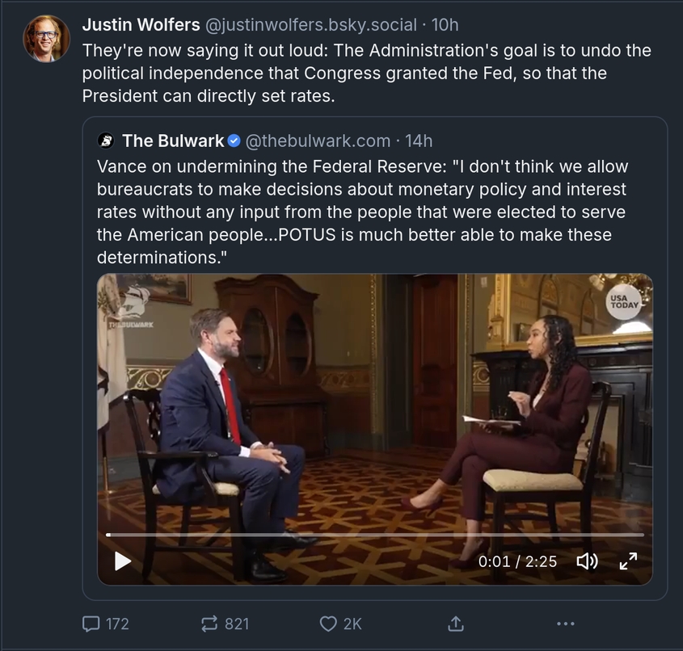Image resolution: width=683 pixels, height=651 pixels.
Task: Enter fullscreen mode on the video
Action: pyautogui.click(x=628, y=561)
